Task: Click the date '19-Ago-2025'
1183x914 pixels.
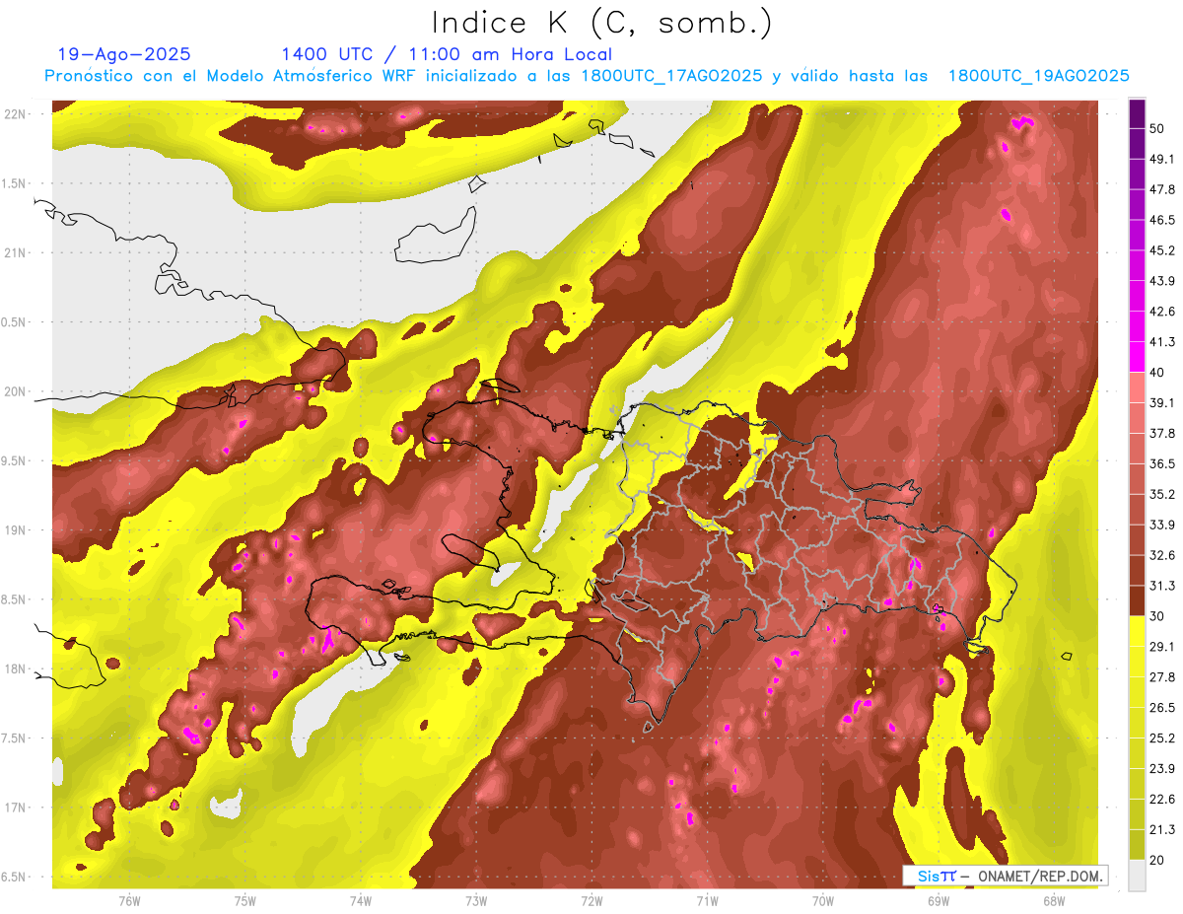Action: coord(124,54)
